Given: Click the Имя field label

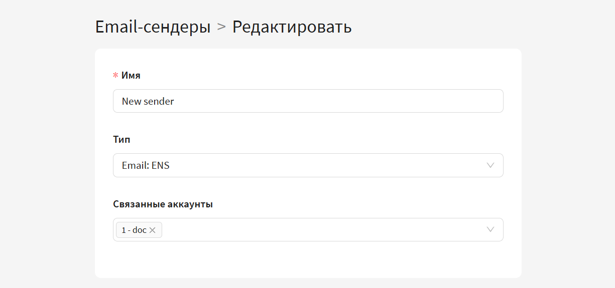Looking at the screenshot, I should [x=131, y=76].
